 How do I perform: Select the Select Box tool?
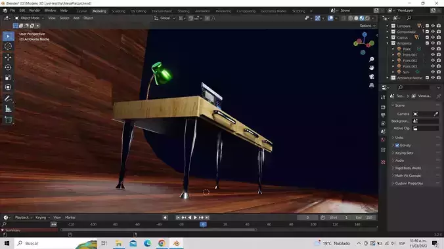[x=9, y=36]
